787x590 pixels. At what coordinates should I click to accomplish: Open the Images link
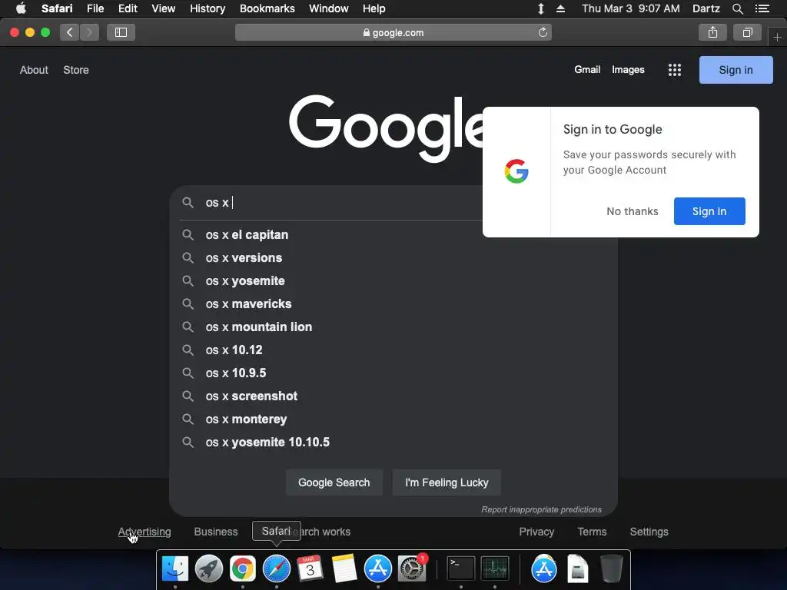point(628,70)
